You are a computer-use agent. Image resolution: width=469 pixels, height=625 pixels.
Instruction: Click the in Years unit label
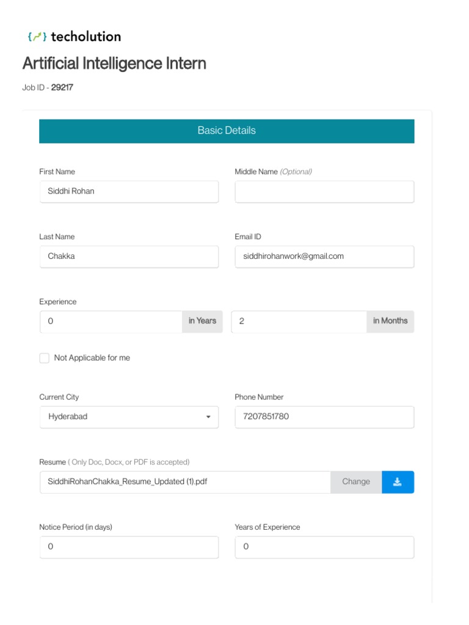(202, 321)
